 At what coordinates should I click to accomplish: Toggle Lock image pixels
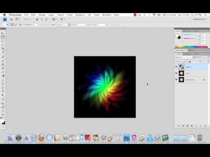pyautogui.click(x=184, y=61)
